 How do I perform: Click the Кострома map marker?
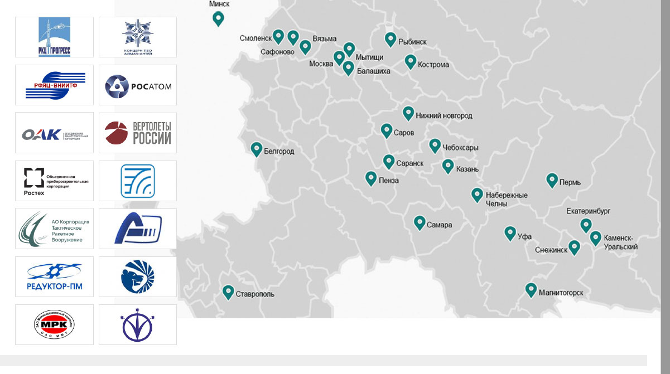411,62
